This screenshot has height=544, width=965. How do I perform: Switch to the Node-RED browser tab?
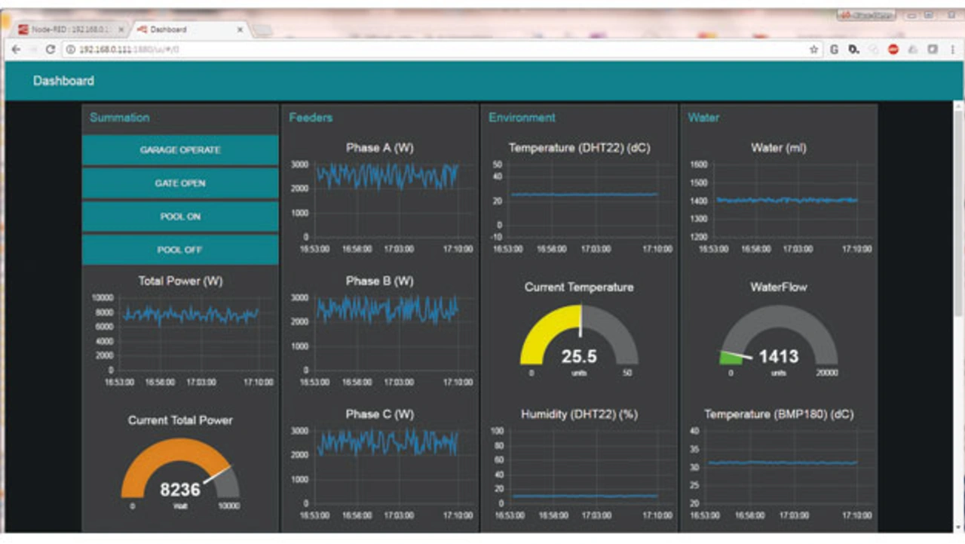(x=68, y=29)
